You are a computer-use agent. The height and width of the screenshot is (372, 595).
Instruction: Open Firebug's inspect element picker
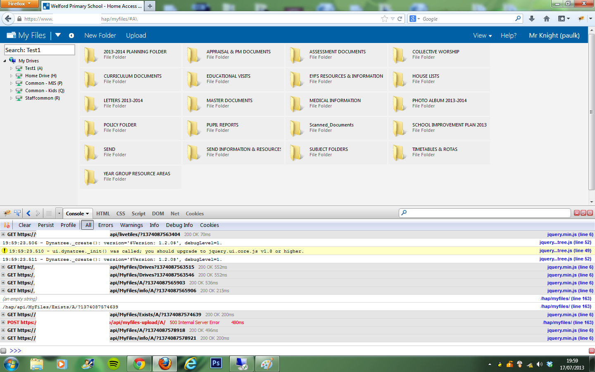[x=17, y=213]
